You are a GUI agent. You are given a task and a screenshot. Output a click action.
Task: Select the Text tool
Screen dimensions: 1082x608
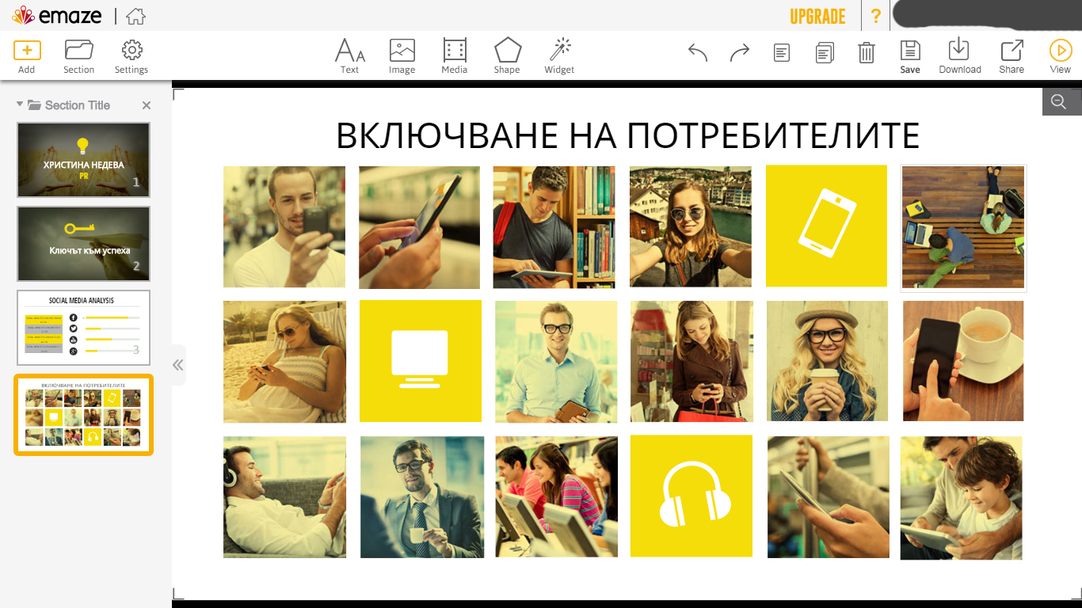coord(349,51)
